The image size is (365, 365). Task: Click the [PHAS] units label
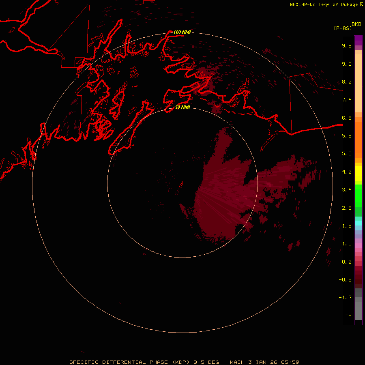click(x=343, y=28)
